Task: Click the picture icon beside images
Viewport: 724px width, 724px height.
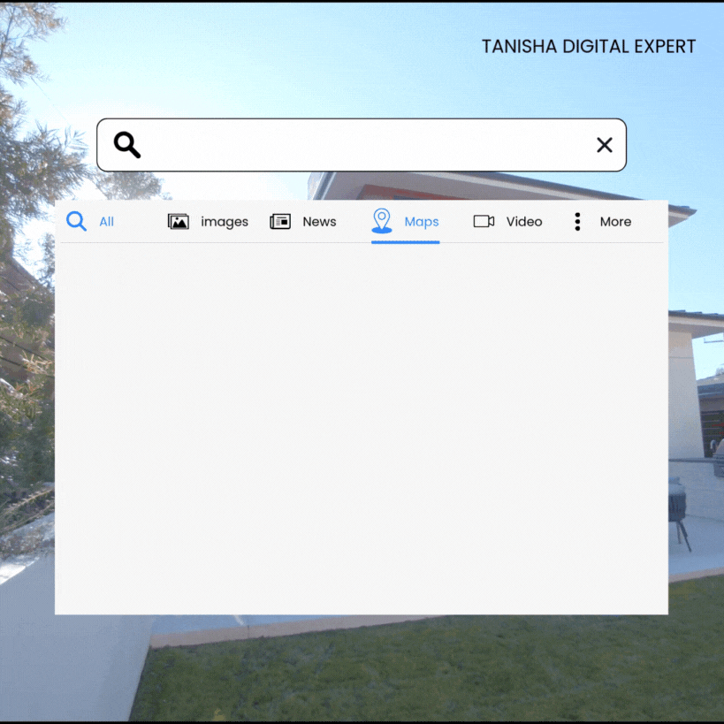Action: (x=179, y=222)
